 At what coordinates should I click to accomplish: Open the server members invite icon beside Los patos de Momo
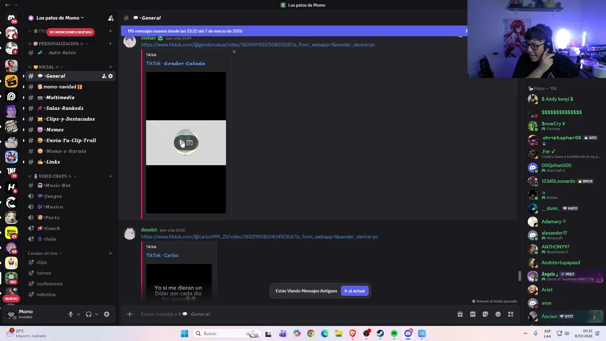click(111, 18)
